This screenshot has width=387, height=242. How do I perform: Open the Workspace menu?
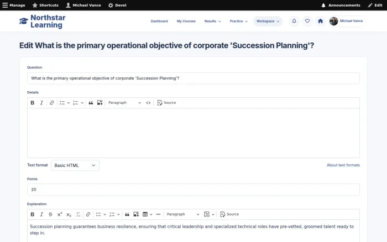pyautogui.click(x=268, y=21)
